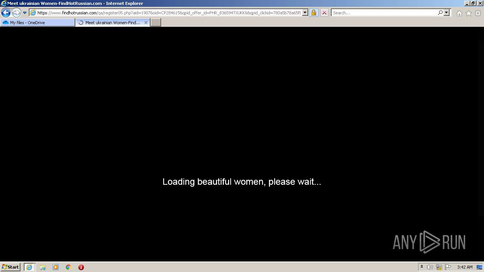Click the Loading beautiful women text
The height and width of the screenshot is (272, 484).
point(242,182)
